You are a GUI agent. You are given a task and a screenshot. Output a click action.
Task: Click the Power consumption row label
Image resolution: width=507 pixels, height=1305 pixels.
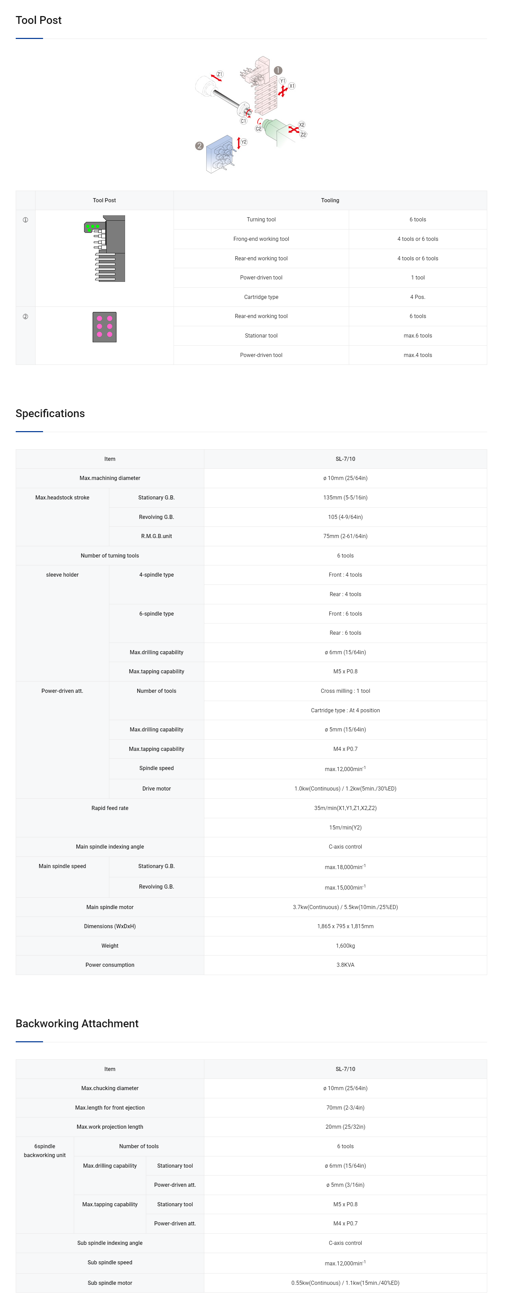[x=110, y=965]
